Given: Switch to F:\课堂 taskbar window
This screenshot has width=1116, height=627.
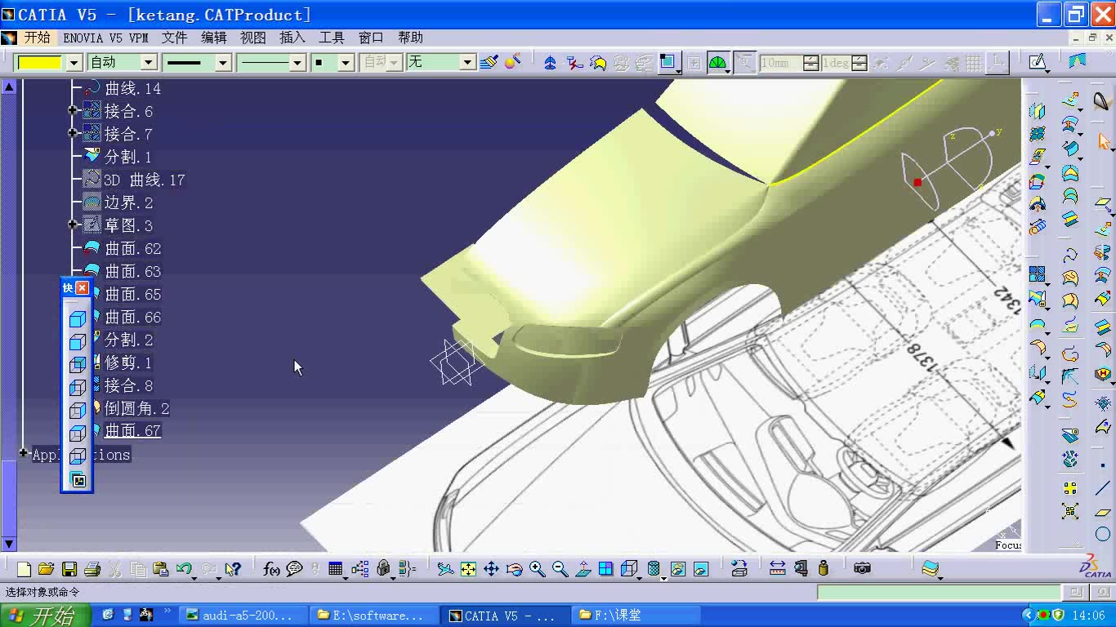Looking at the screenshot, I should [636, 616].
